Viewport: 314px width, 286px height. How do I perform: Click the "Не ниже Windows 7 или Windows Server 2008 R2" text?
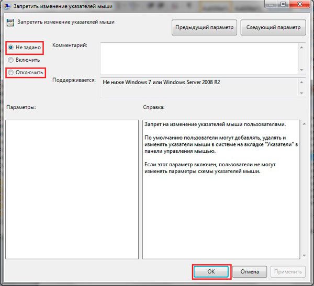(161, 82)
